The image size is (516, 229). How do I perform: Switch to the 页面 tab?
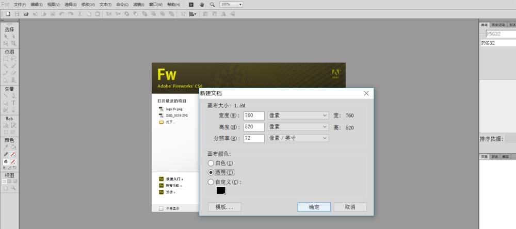[x=485, y=157]
